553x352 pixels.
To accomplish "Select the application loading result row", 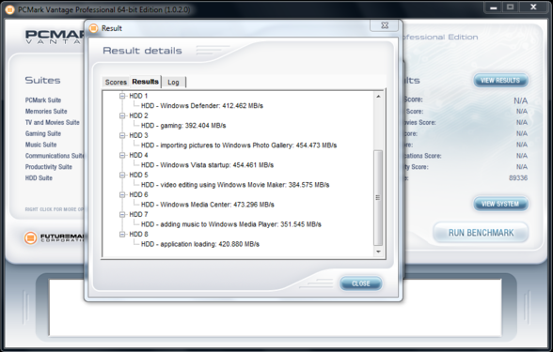I will click(200, 244).
